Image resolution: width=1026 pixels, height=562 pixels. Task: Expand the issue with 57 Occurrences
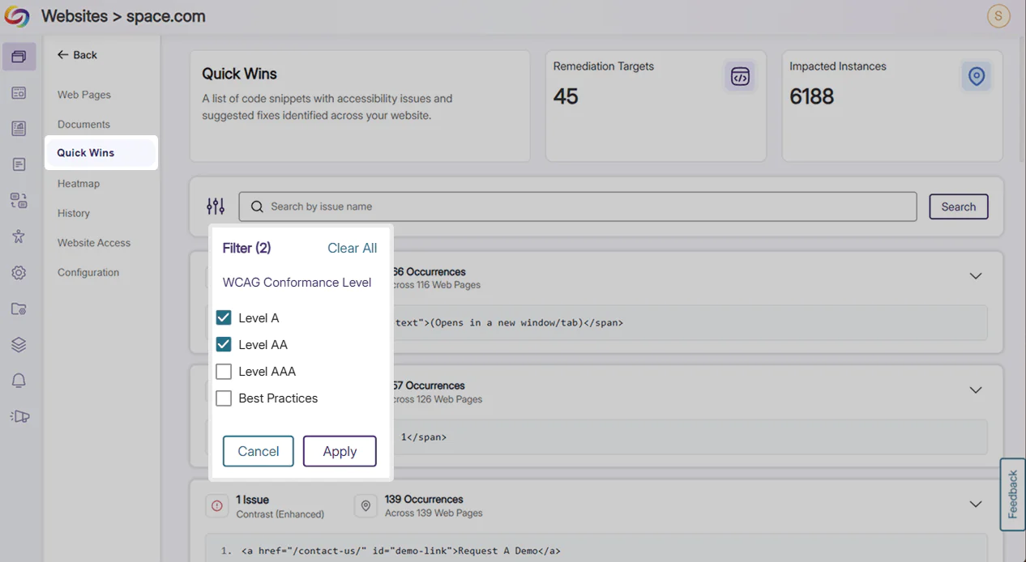click(x=976, y=390)
